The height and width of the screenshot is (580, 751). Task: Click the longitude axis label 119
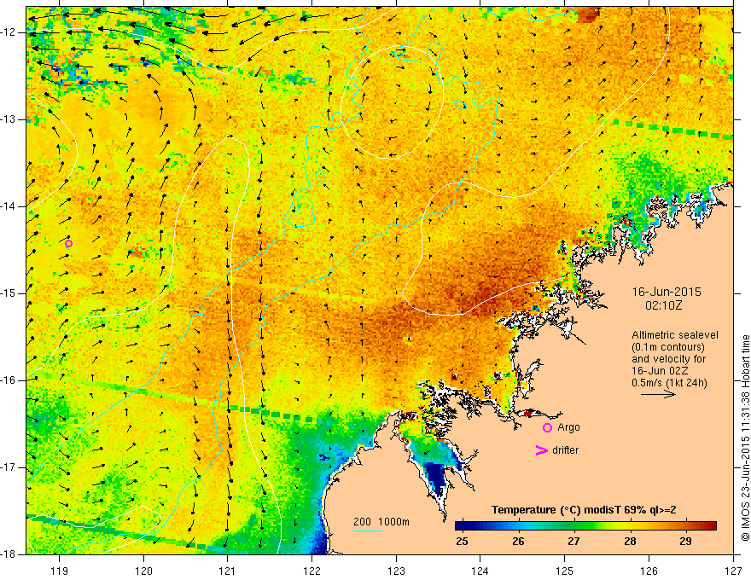tap(59, 571)
